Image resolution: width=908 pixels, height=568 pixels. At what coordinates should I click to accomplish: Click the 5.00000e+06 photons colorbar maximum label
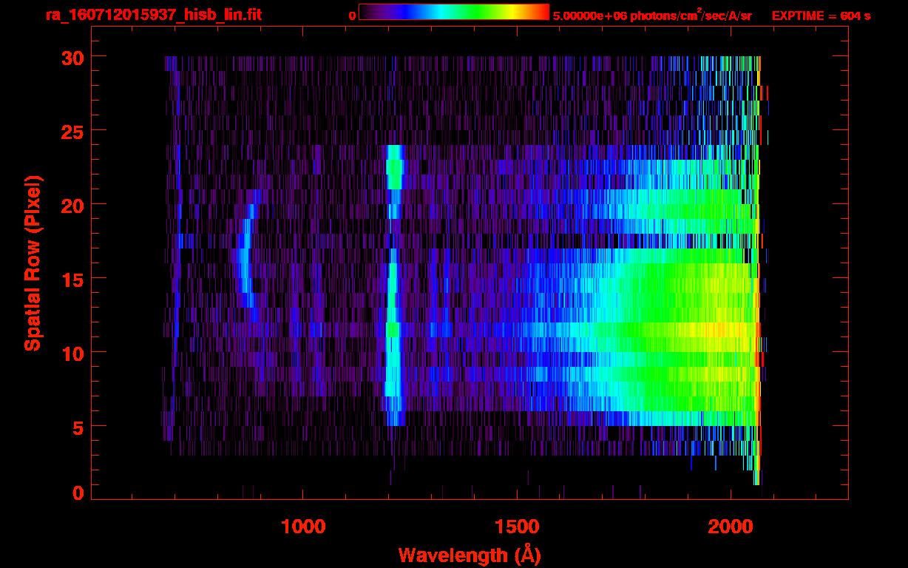652,15
